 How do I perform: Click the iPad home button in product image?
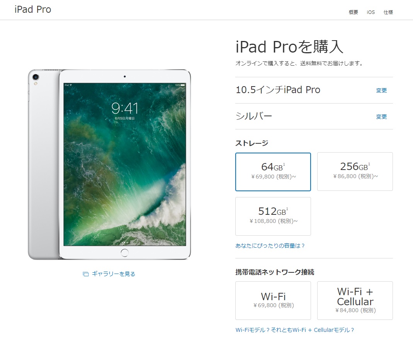[x=124, y=253]
